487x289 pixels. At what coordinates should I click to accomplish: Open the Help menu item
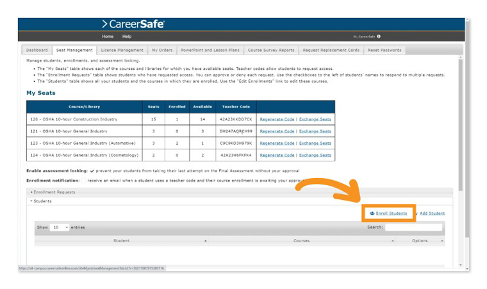127,37
